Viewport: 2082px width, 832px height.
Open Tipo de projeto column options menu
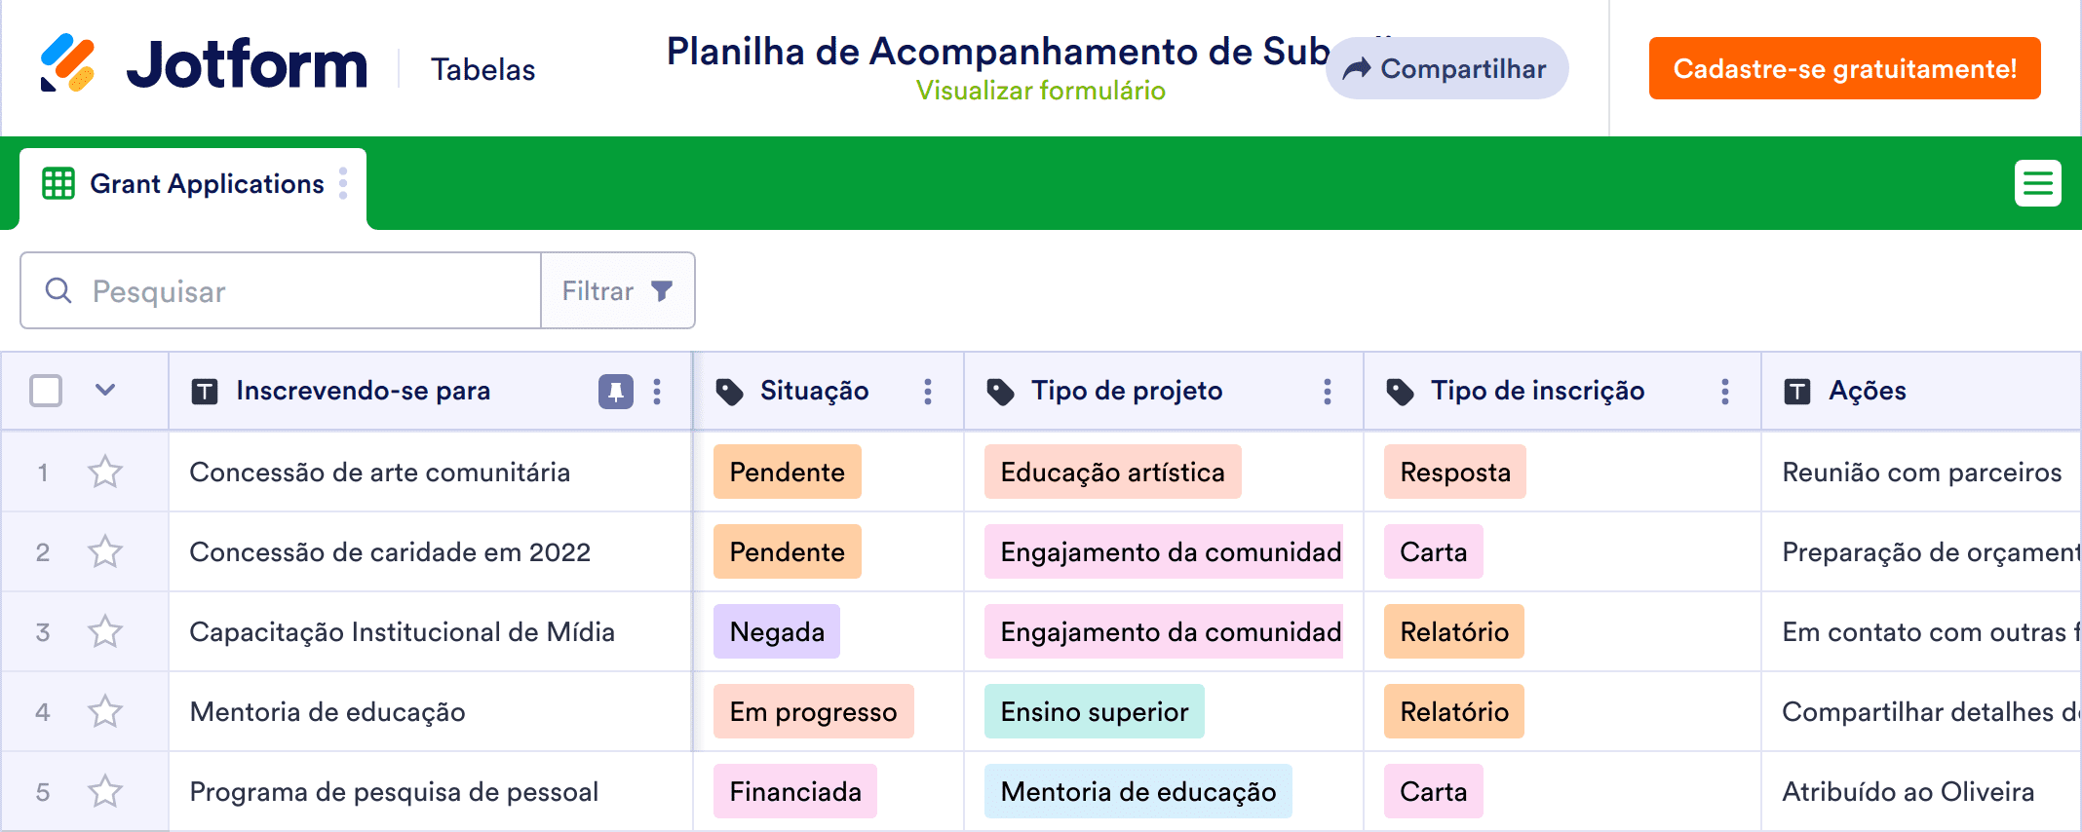coord(1327,392)
